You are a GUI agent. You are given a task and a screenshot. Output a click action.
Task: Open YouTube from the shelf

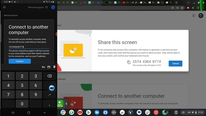(x=80, y=112)
